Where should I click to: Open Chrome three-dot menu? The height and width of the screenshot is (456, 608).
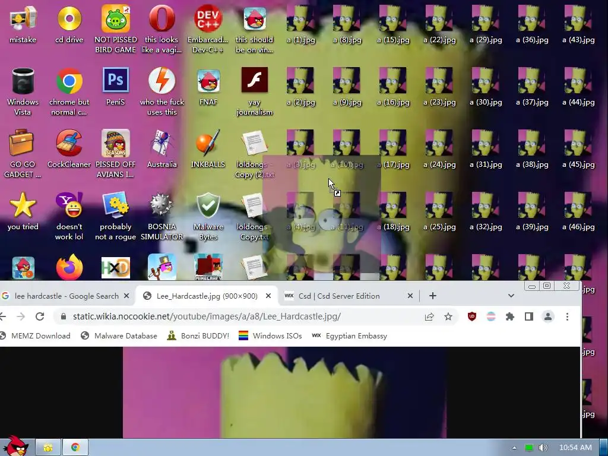tap(567, 316)
